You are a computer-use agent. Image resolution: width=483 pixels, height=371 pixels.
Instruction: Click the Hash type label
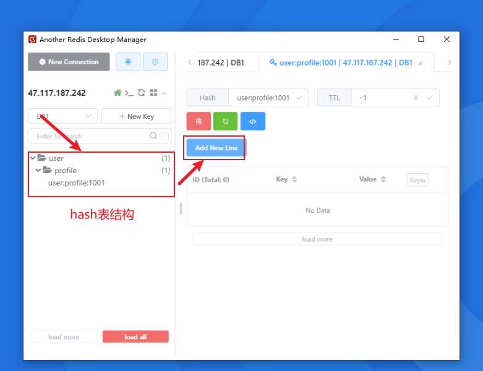click(208, 98)
